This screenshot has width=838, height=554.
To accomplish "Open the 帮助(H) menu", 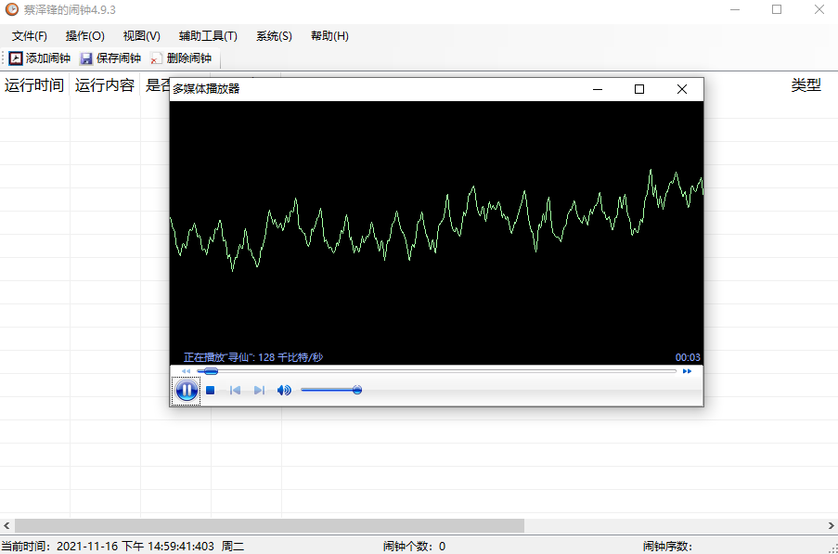I will pyautogui.click(x=329, y=36).
